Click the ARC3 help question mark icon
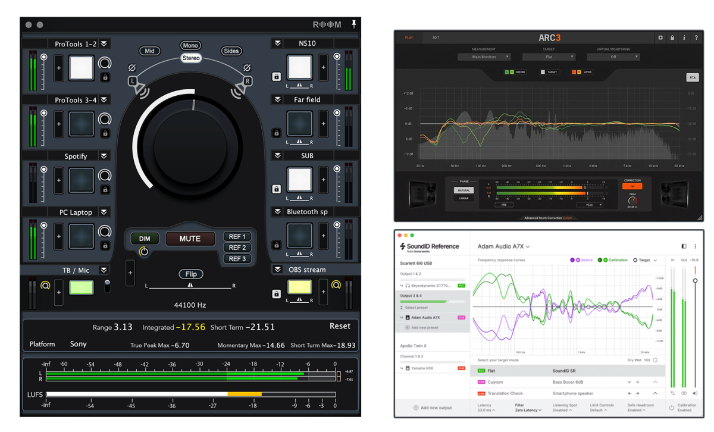The width and height of the screenshot is (714, 432). (696, 37)
